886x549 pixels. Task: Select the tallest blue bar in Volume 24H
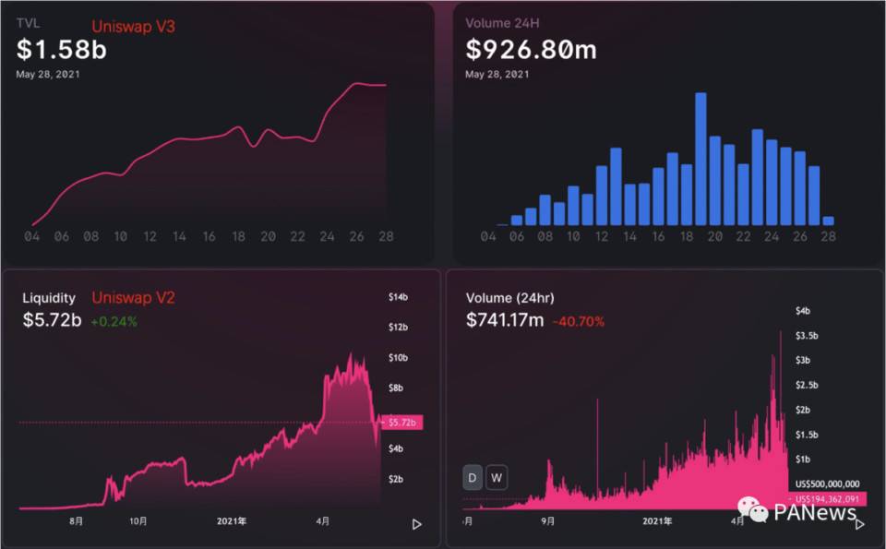[x=700, y=159]
